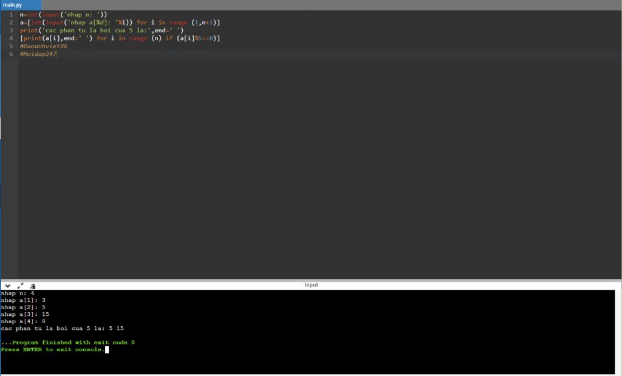Collapse the console panel with the chevron
622x376 pixels.
pyautogui.click(x=7, y=285)
